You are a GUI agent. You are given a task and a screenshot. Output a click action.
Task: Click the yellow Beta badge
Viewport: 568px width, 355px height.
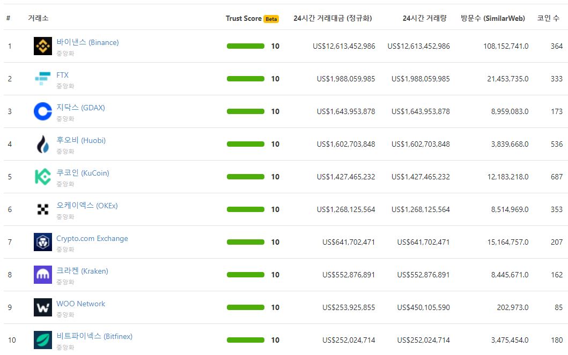click(271, 19)
